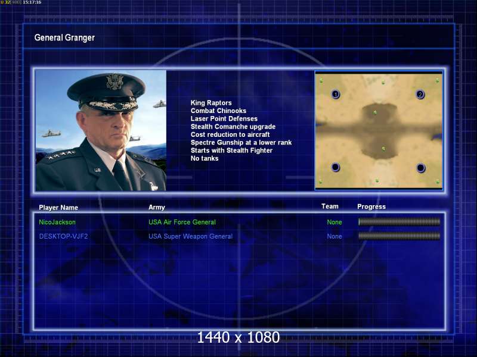This screenshot has height=357, width=477.
Task: Click USA Super Weapon General army entry
Action: 190,236
